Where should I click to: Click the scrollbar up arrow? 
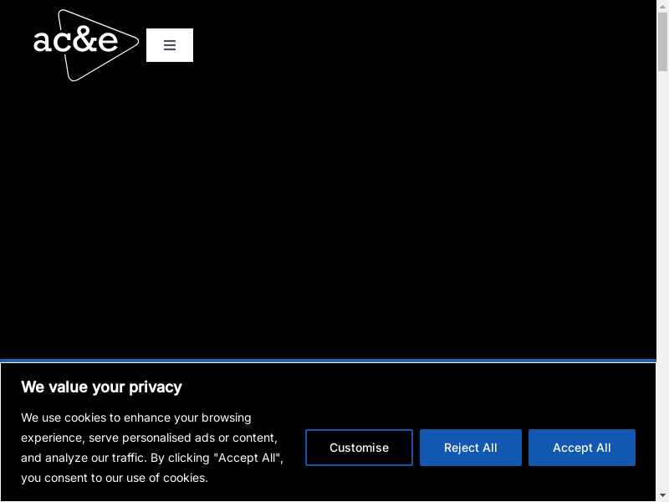pos(662,6)
